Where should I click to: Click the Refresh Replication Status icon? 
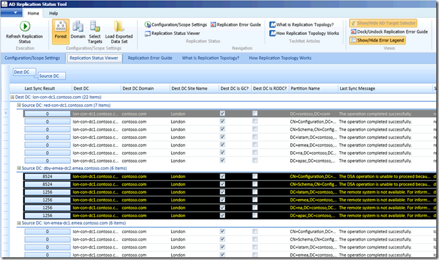[x=25, y=26]
